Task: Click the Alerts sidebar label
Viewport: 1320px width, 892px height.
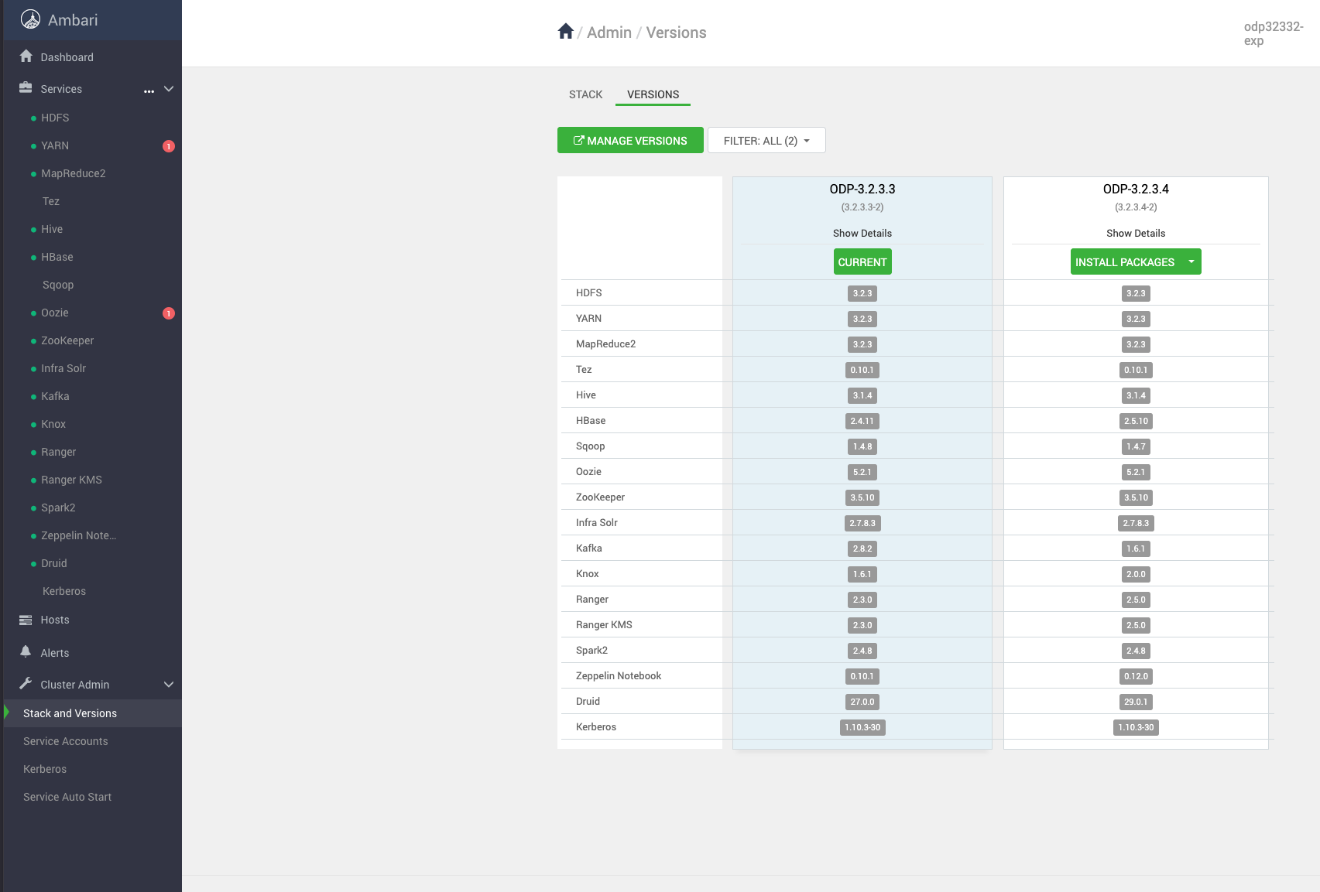Action: pos(55,653)
